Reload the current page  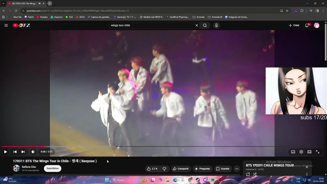pyautogui.click(x=16, y=11)
